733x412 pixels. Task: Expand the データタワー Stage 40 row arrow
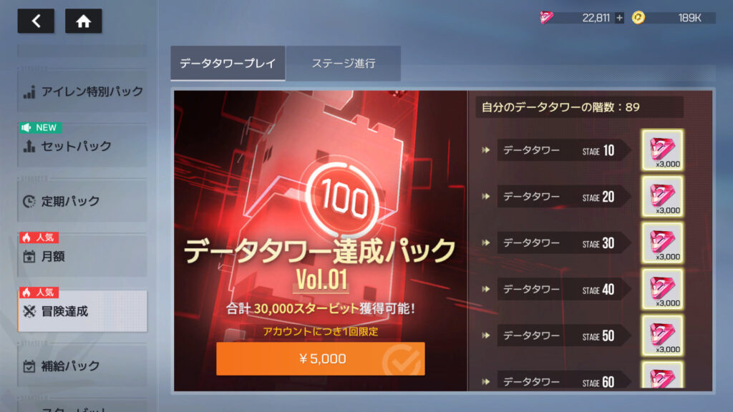[x=486, y=289]
